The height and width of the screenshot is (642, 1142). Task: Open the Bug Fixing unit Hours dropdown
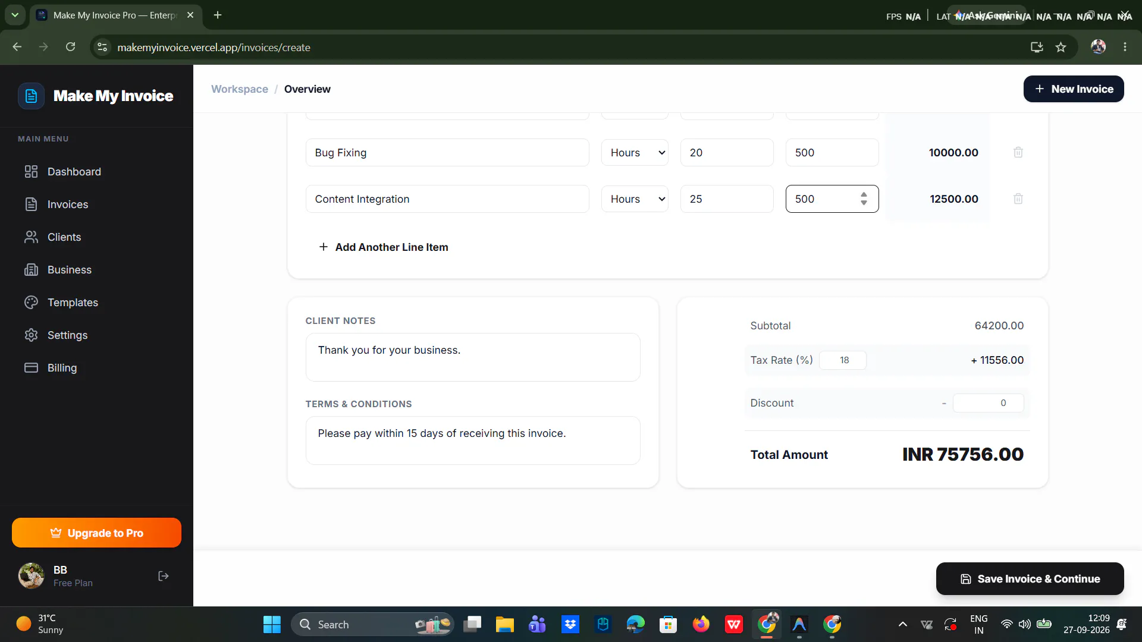[635, 153]
